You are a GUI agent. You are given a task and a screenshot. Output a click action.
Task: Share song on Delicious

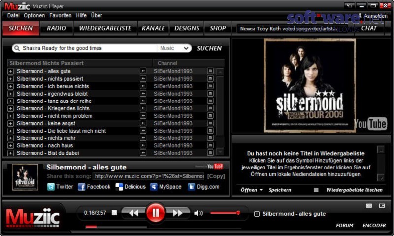[131, 187]
